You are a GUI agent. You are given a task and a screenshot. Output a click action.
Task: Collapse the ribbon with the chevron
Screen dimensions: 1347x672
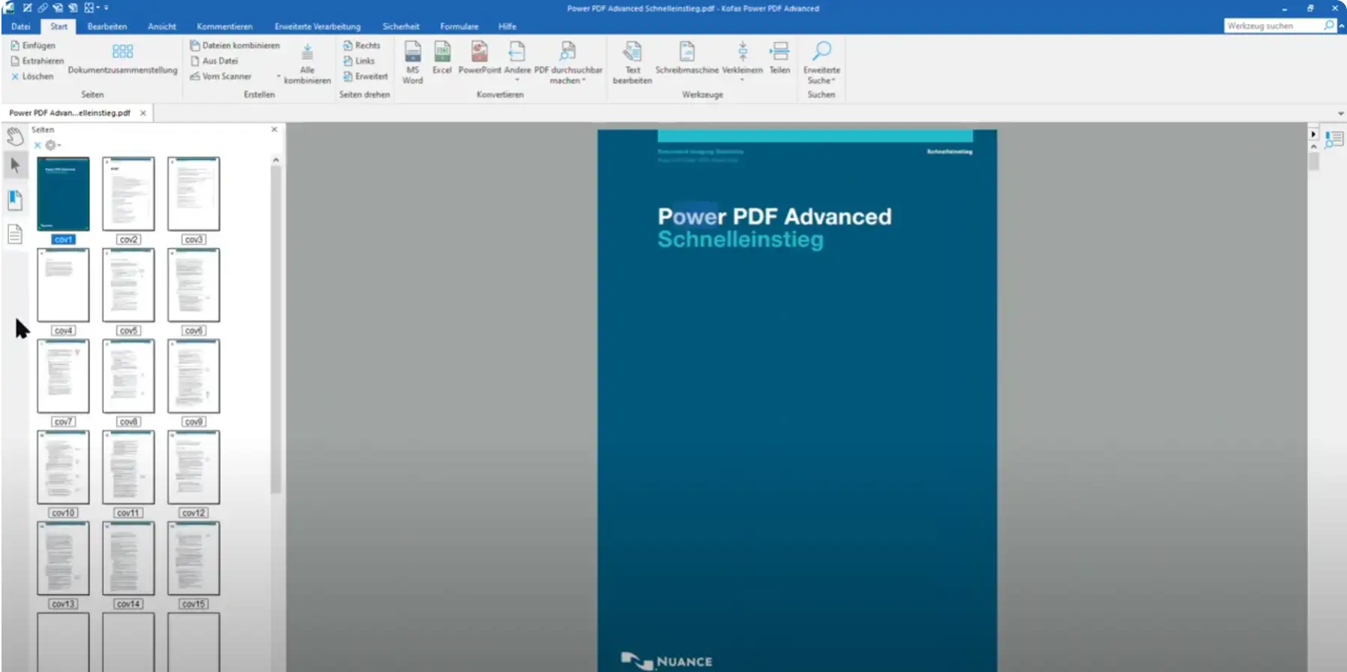(x=1341, y=26)
